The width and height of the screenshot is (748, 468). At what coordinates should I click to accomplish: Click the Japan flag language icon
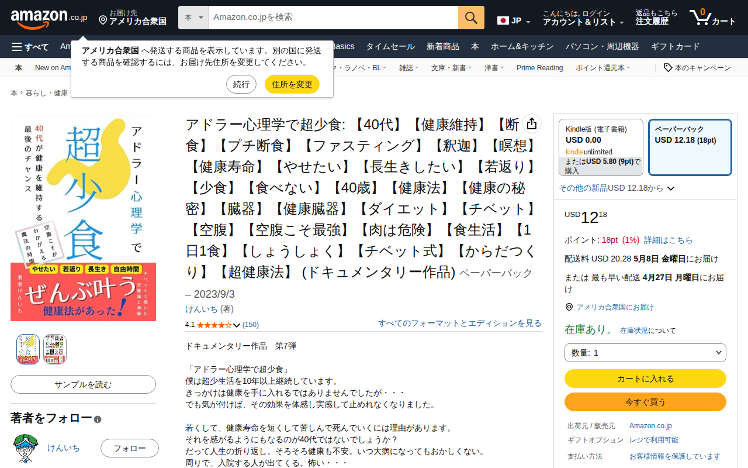pyautogui.click(x=503, y=20)
